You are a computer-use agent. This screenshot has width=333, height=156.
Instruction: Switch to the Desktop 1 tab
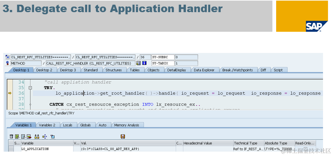pos(21,70)
